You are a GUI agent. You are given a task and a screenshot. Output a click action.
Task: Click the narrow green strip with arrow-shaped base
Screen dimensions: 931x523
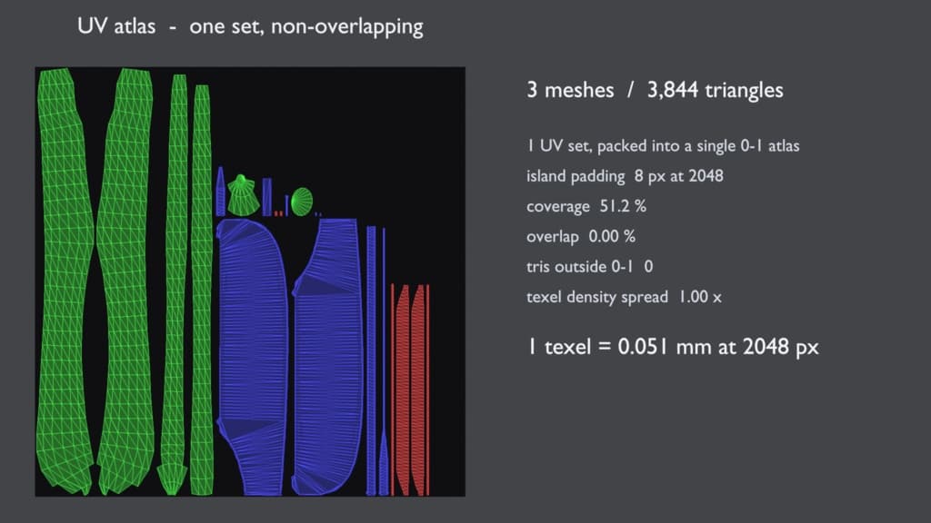click(174, 284)
